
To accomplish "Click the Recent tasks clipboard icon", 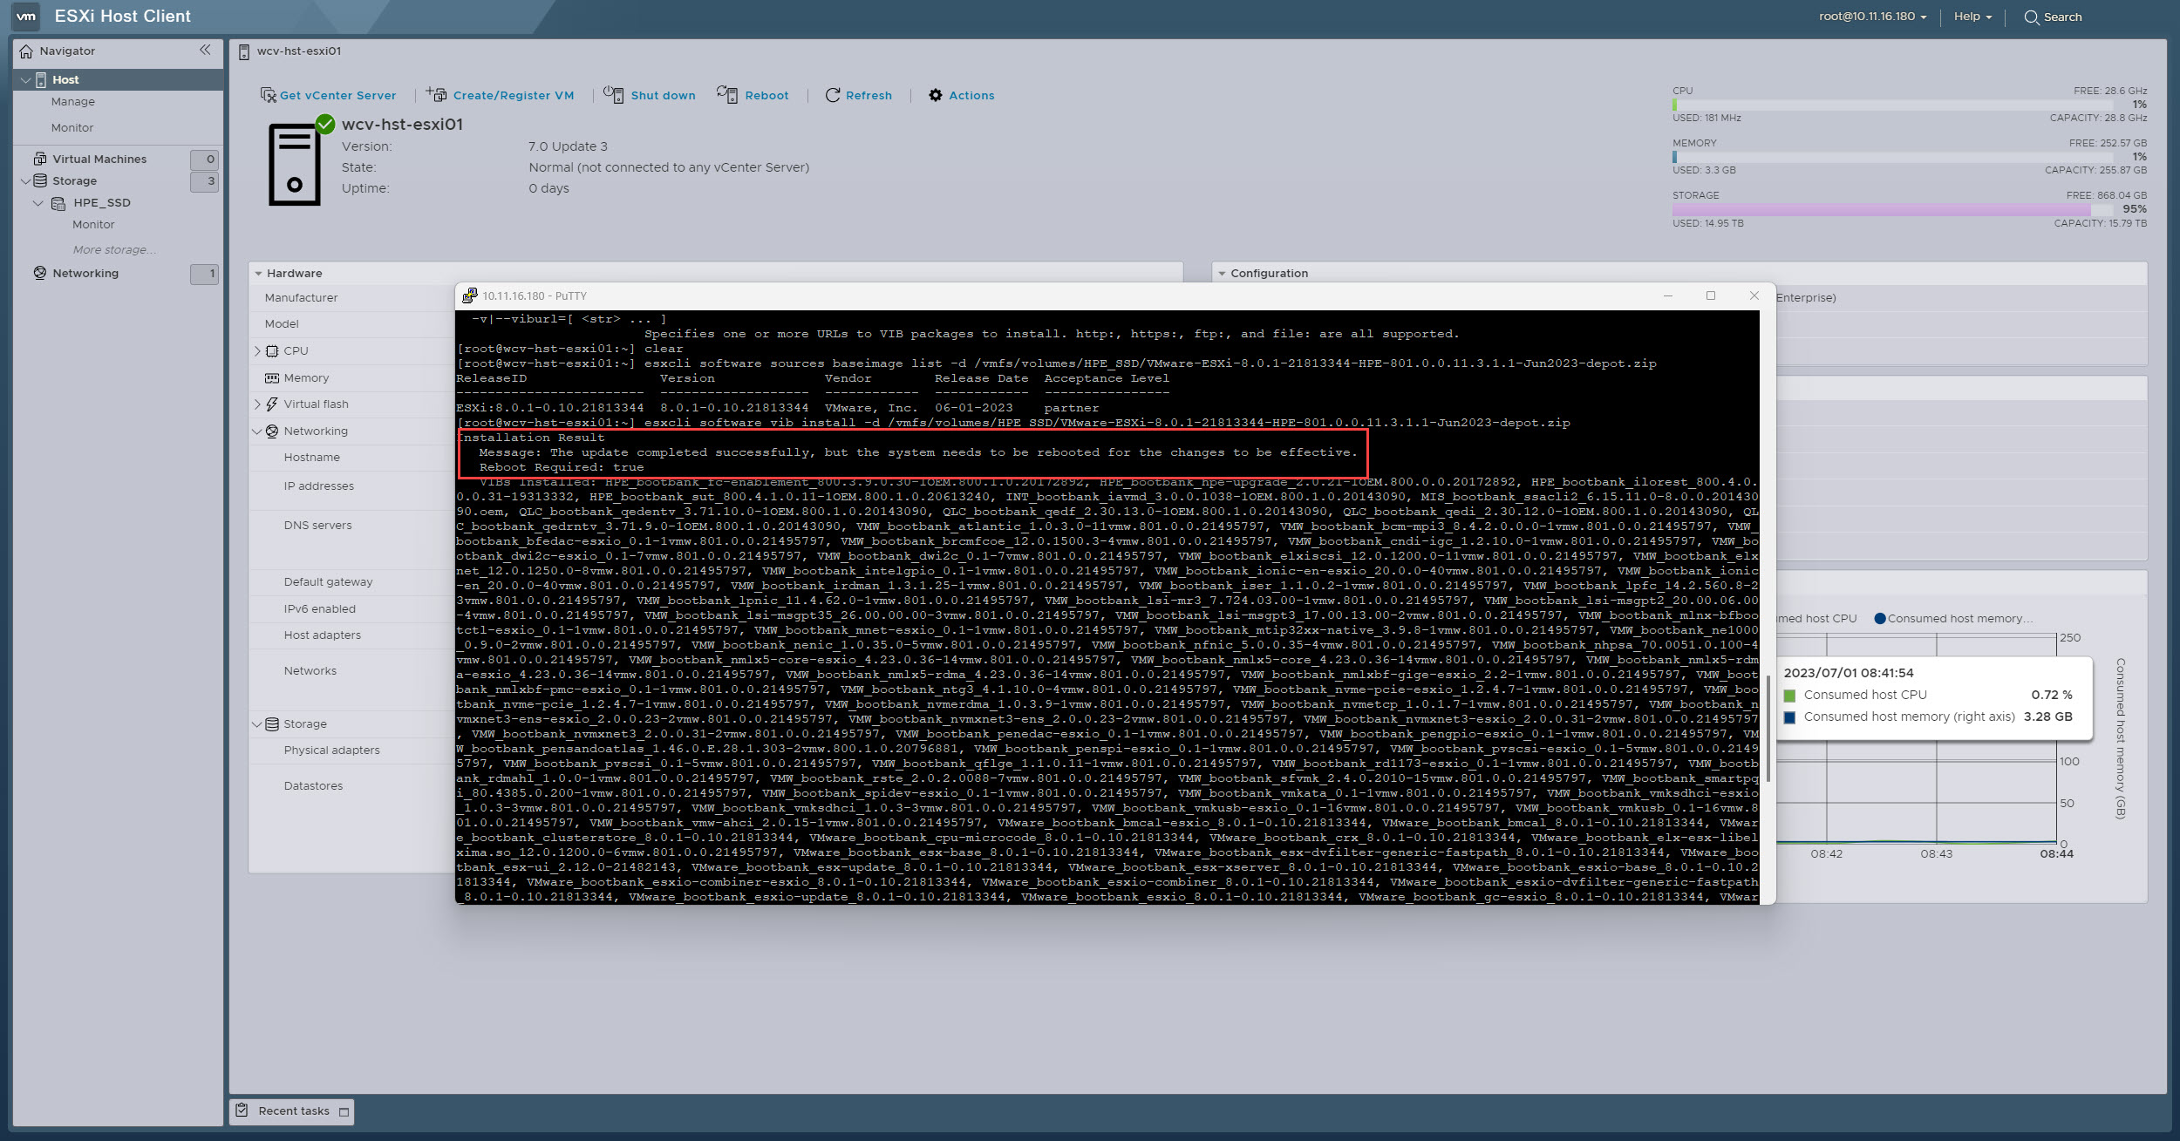I will pos(243,1110).
